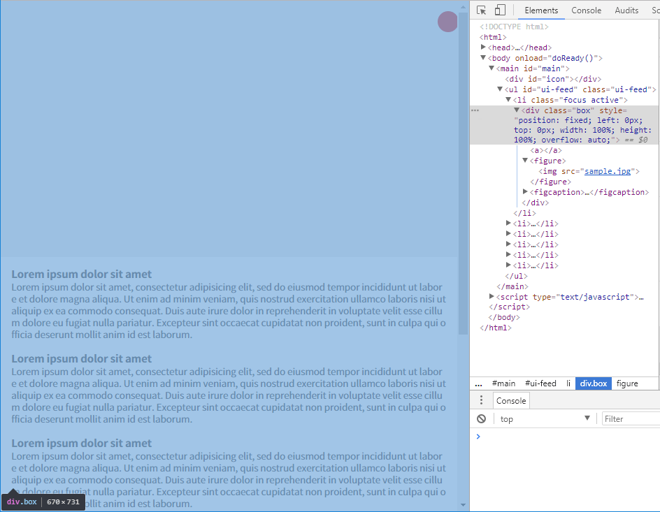Collapse the div class box node
660x512 pixels.
[x=517, y=110]
